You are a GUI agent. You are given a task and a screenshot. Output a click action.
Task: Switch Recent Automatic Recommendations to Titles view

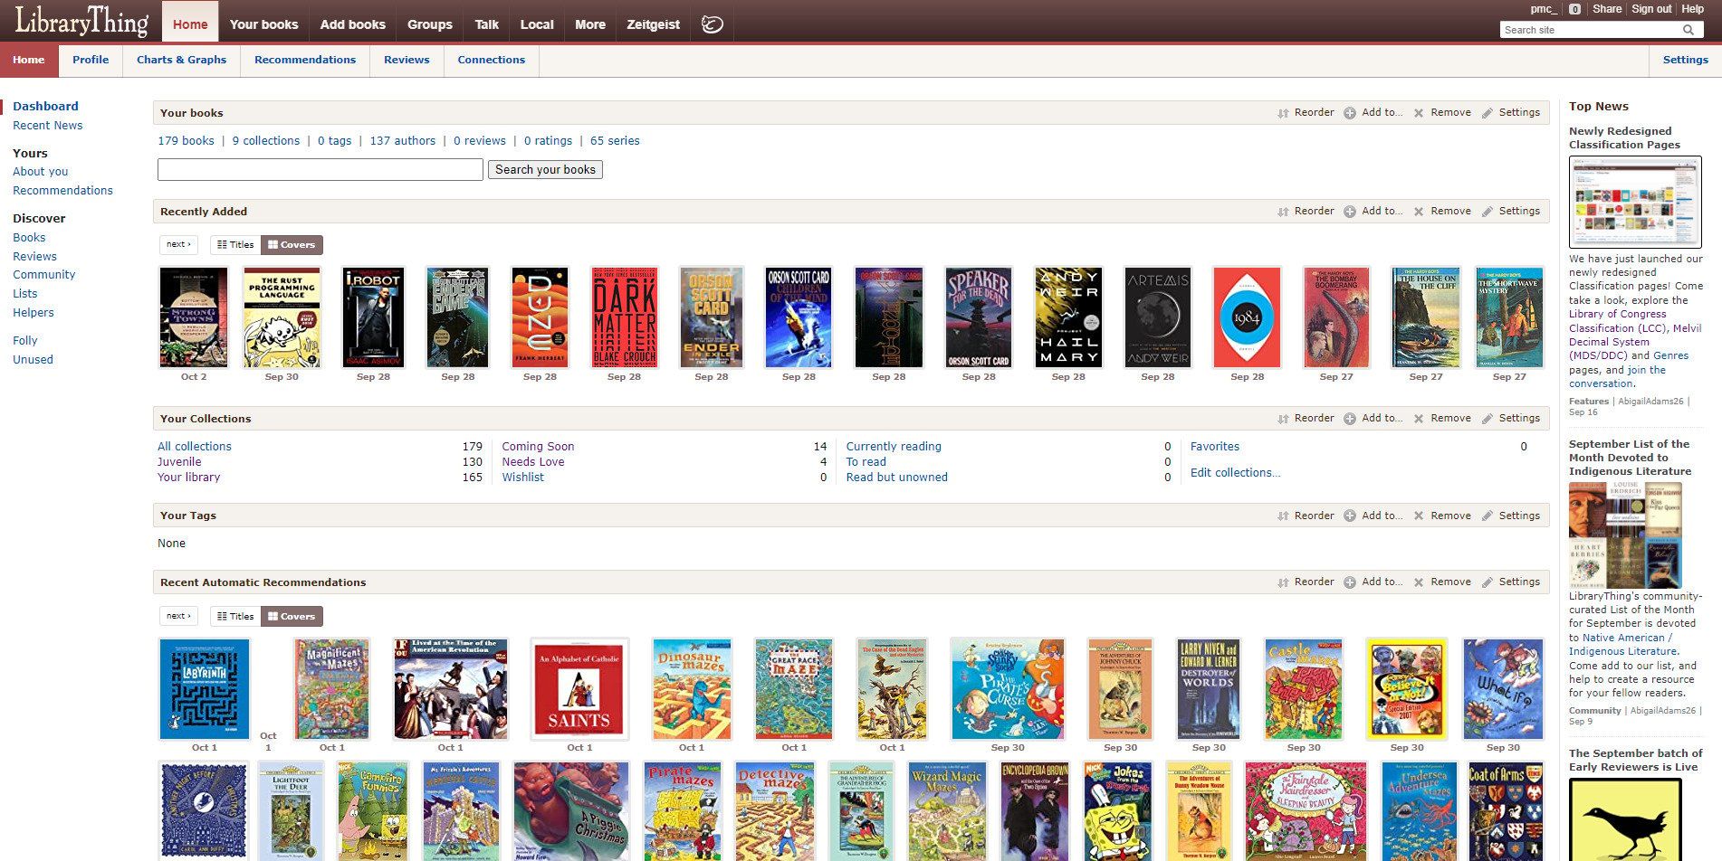235,616
